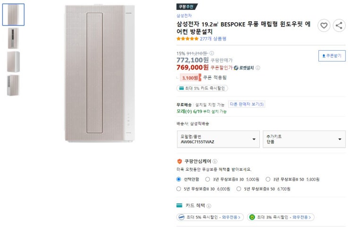Open the 모델명/품번 AW06C7155TWAZ dropdown
The height and width of the screenshot is (227, 351).
coord(218,139)
